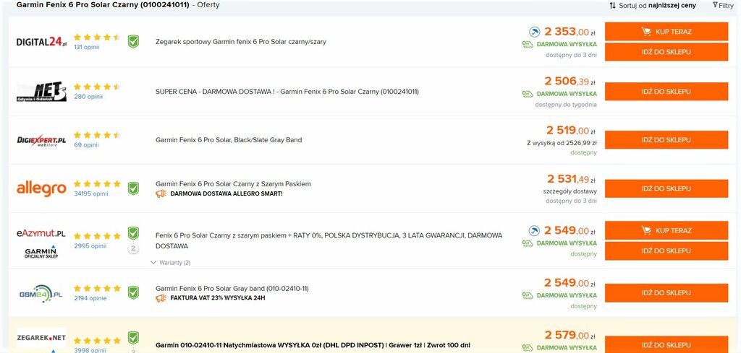Screen dimensions: 741x353
Task: Click the megaphone icon next to DARMOWA DOSTAWA ALLEGRO SMART
Action: click(161, 193)
